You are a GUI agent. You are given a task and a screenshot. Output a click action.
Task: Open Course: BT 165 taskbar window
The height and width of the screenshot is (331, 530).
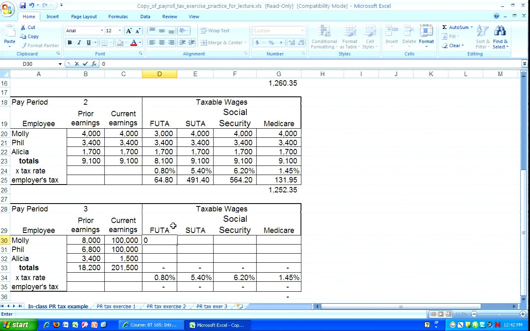pos(151,325)
